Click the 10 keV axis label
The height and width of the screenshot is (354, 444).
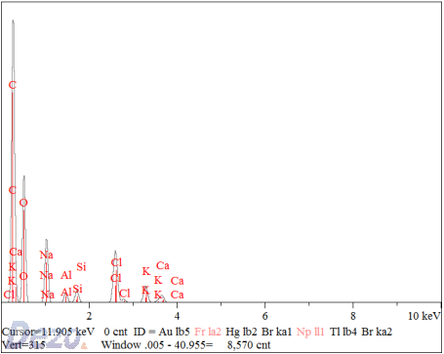[x=424, y=316]
